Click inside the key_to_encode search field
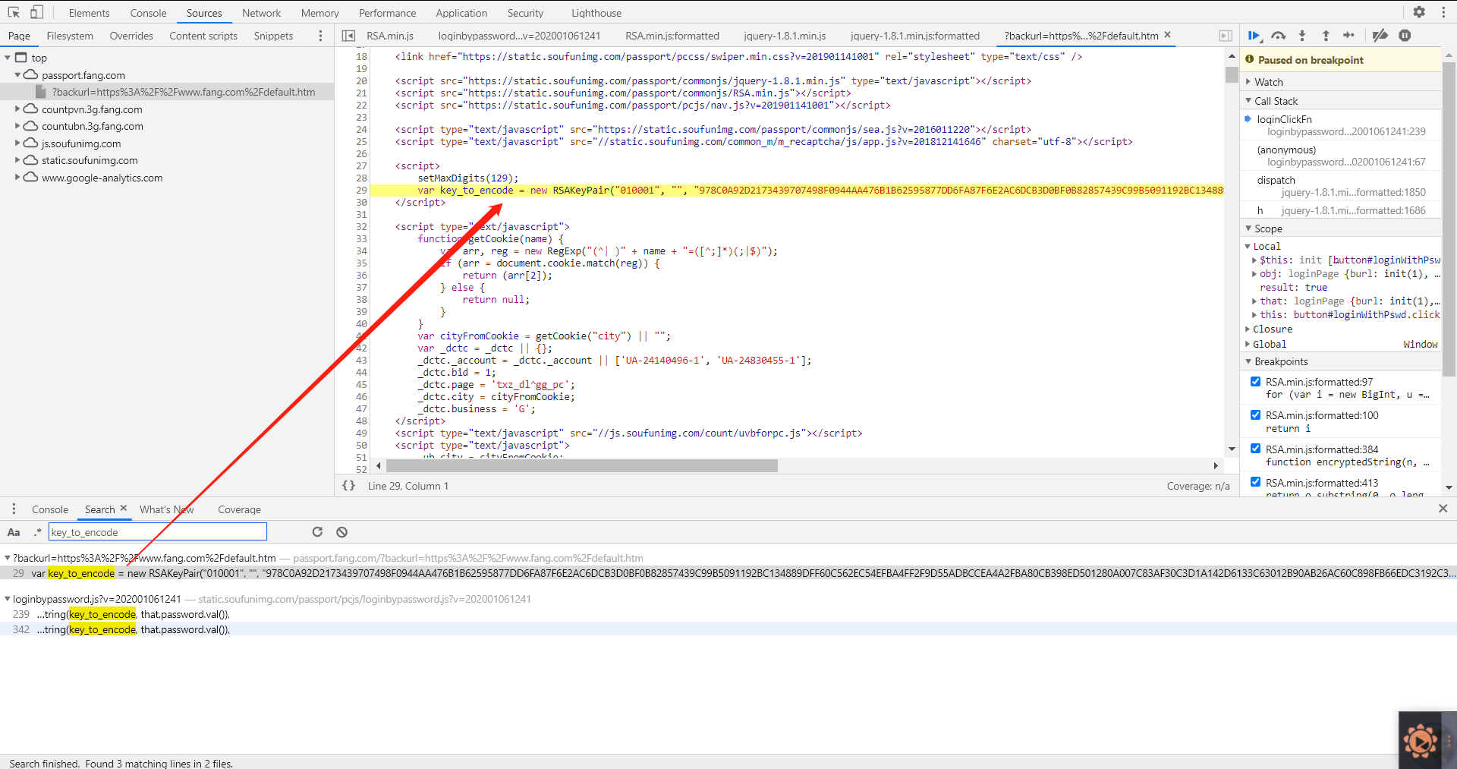This screenshot has width=1457, height=769. (157, 531)
